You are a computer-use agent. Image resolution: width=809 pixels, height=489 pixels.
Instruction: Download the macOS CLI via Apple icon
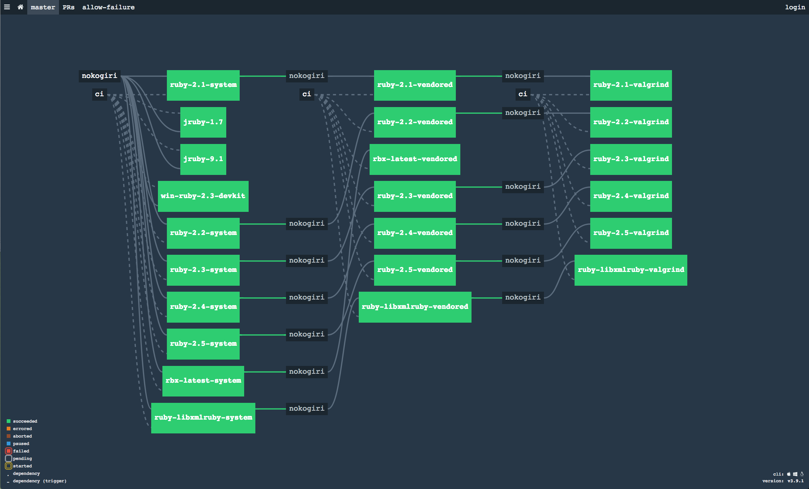tap(789, 474)
